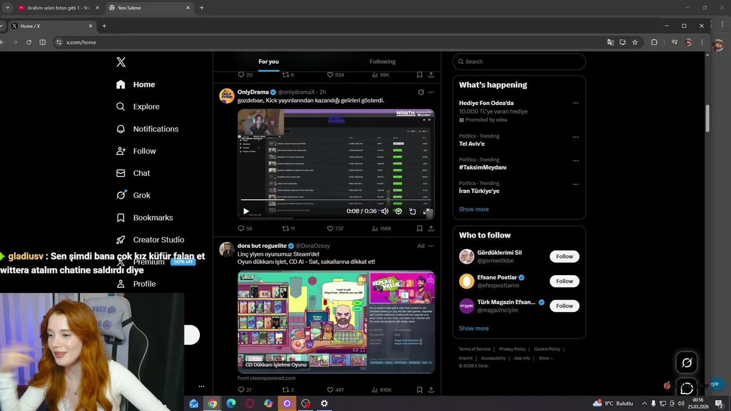
Task: Show more in Who to follow
Action: pyautogui.click(x=474, y=328)
